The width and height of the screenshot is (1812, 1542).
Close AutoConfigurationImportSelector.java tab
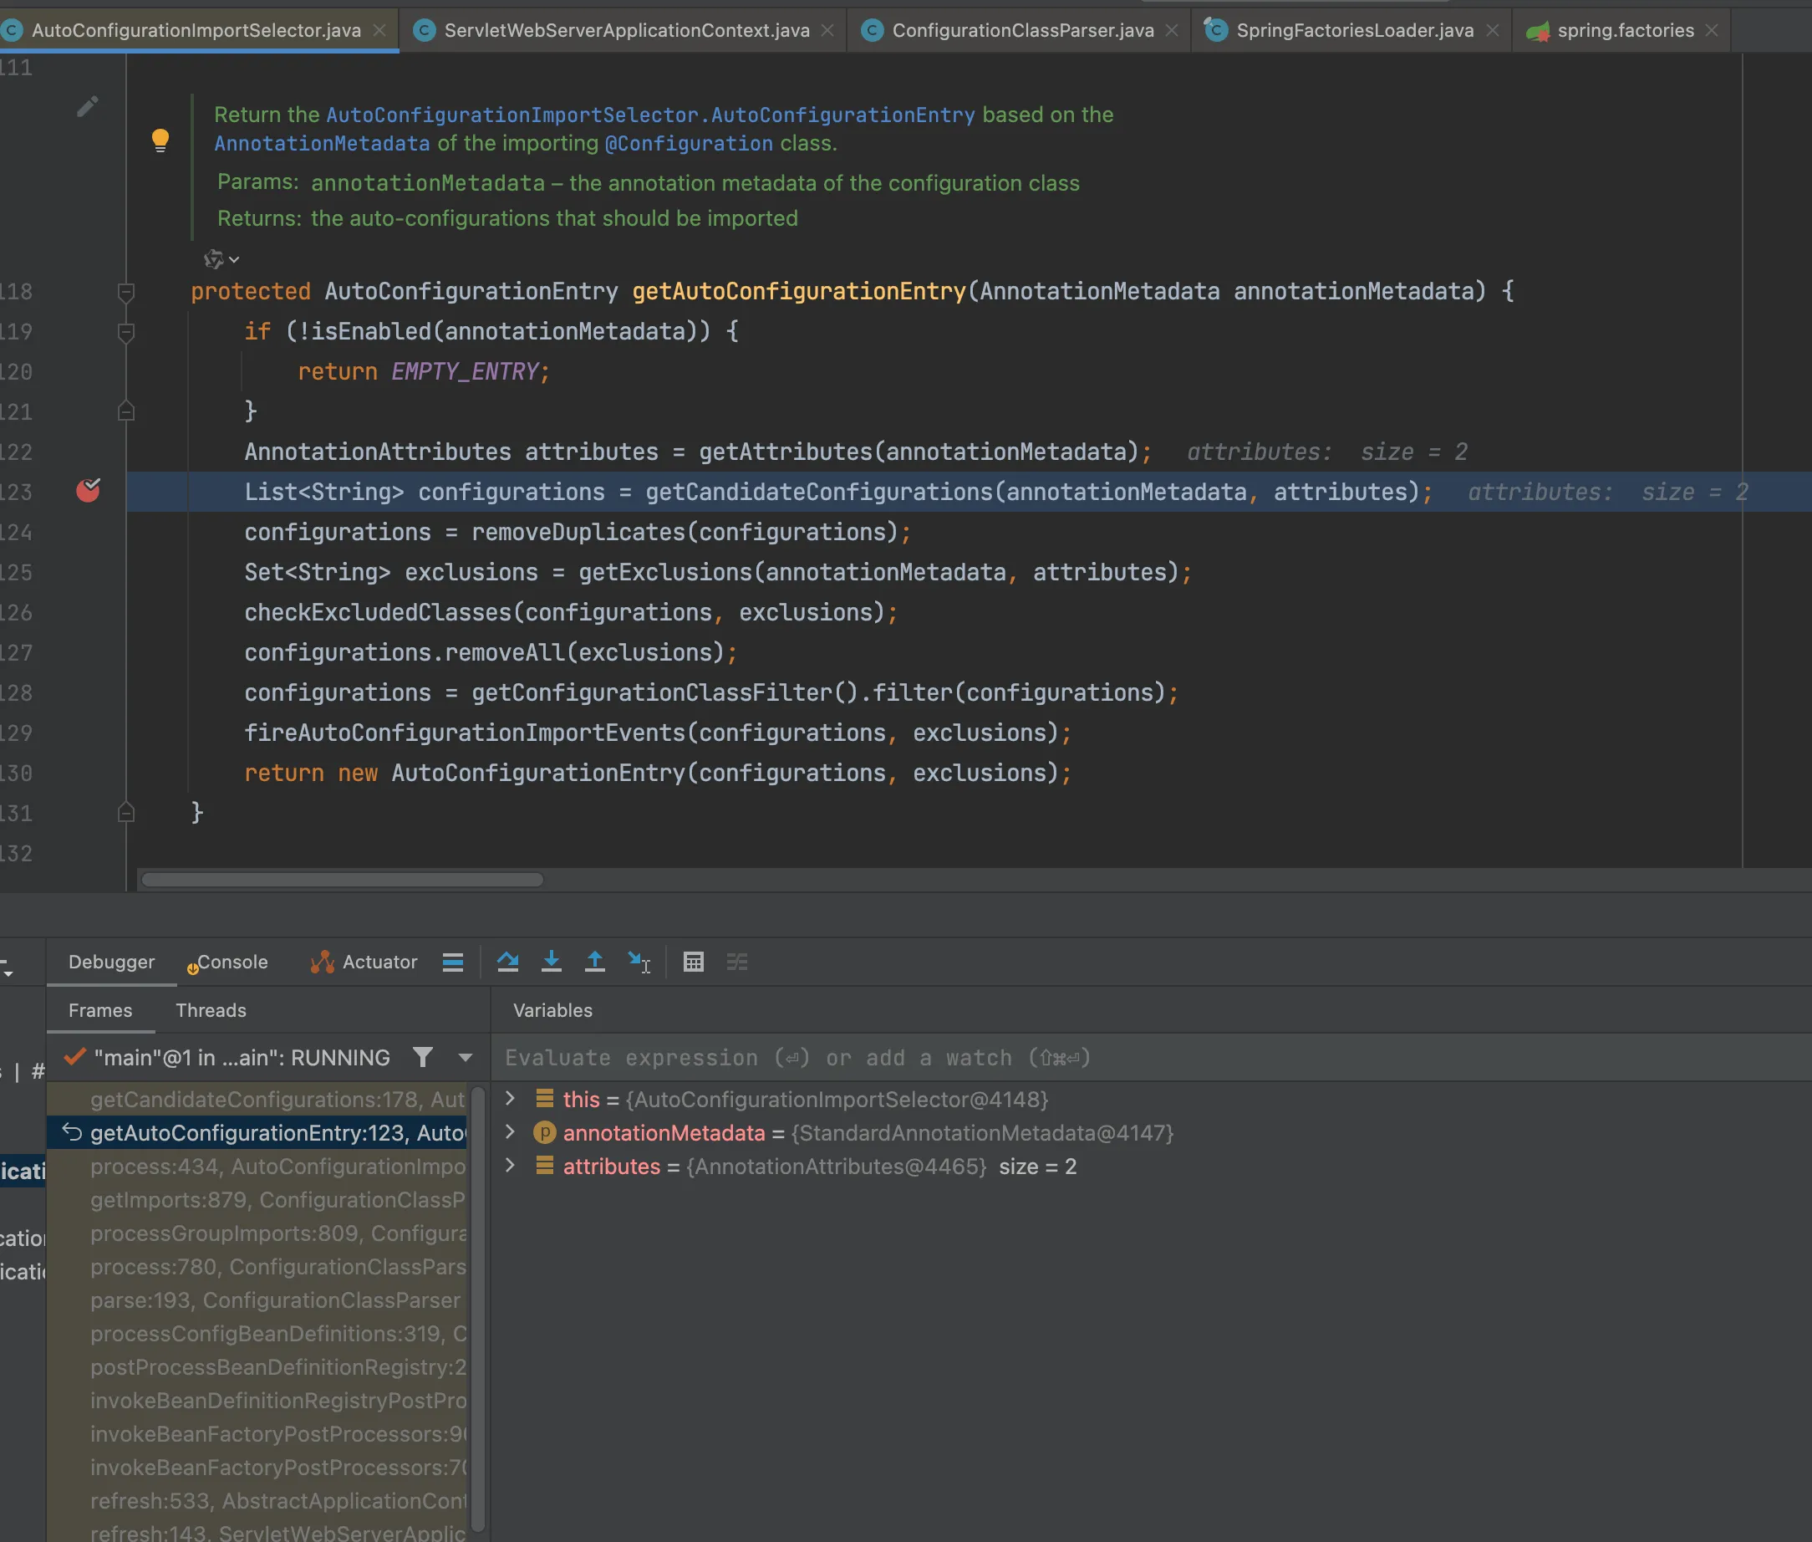379,31
